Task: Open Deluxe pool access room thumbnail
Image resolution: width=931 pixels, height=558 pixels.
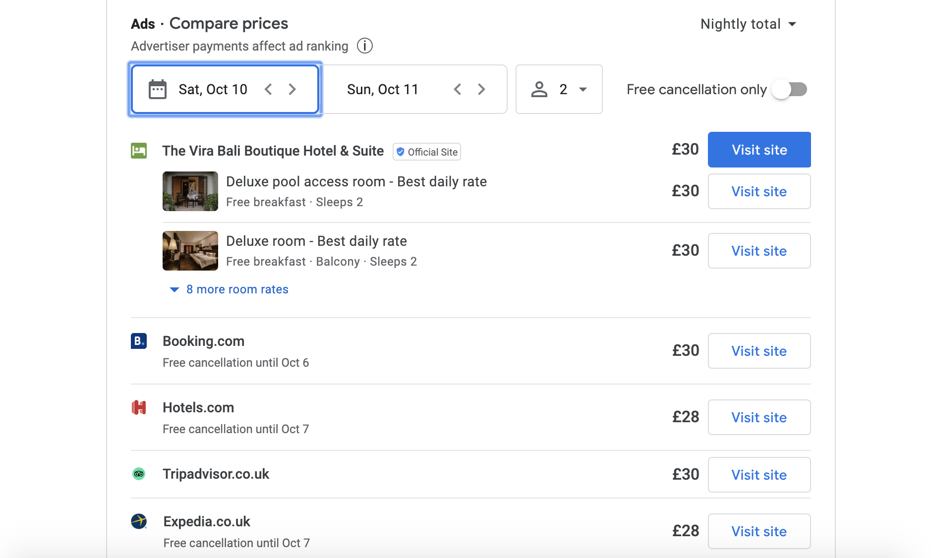Action: [190, 191]
